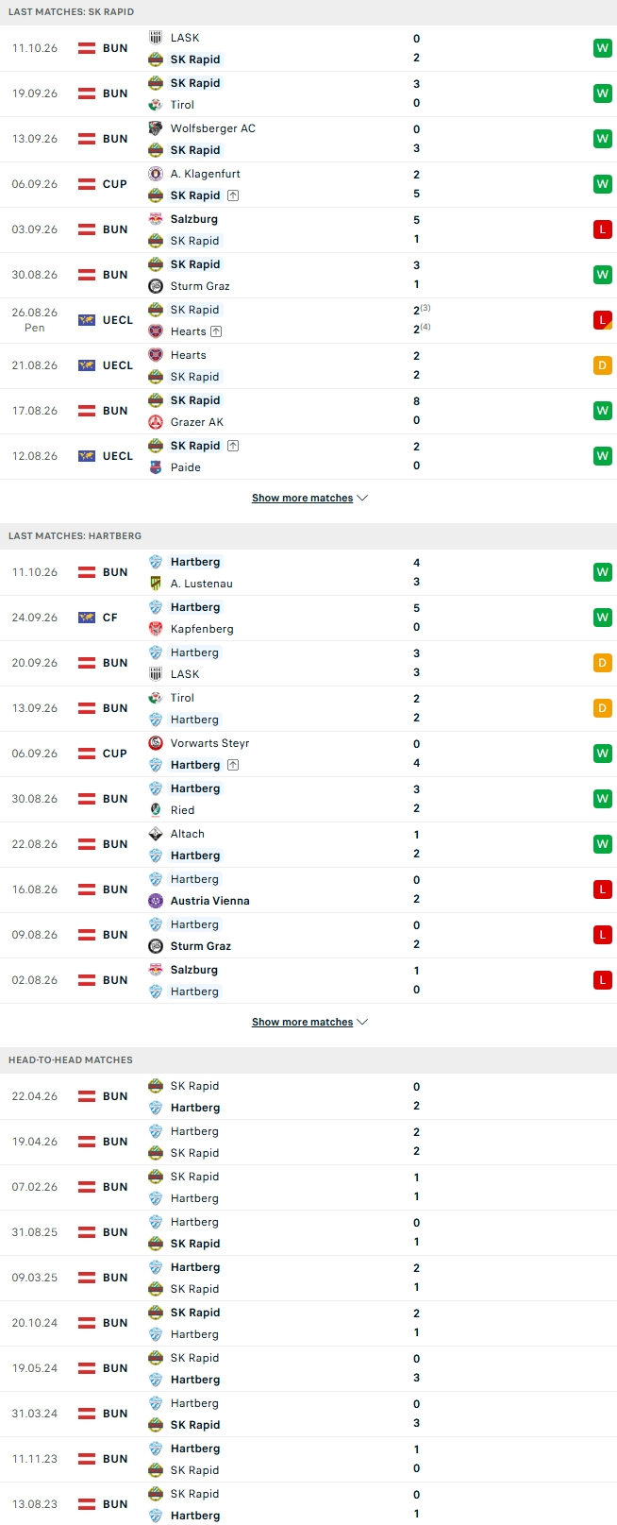Click the Paide team crest

tap(156, 467)
